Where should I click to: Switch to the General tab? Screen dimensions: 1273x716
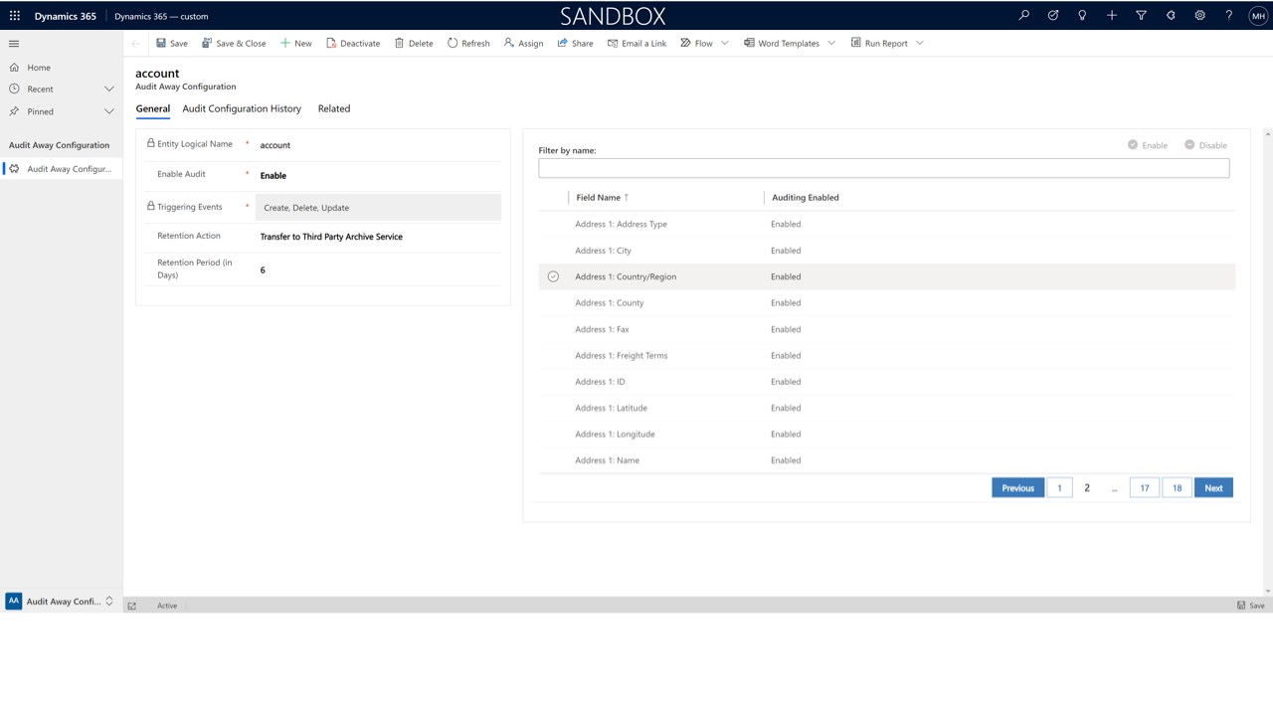click(153, 108)
